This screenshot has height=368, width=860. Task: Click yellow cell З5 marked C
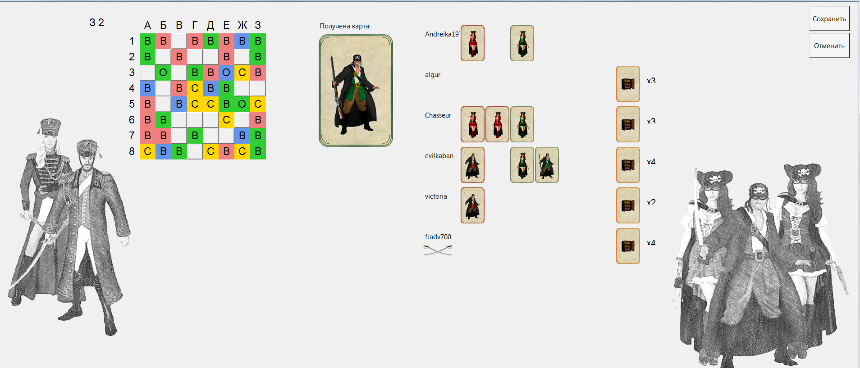(258, 104)
